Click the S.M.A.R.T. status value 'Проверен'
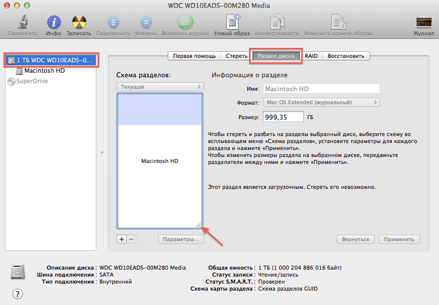This screenshot has width=439, height=305. [271, 282]
